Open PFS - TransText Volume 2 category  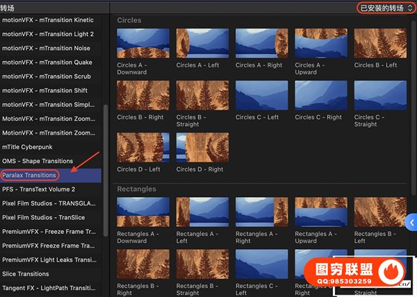[x=38, y=189]
